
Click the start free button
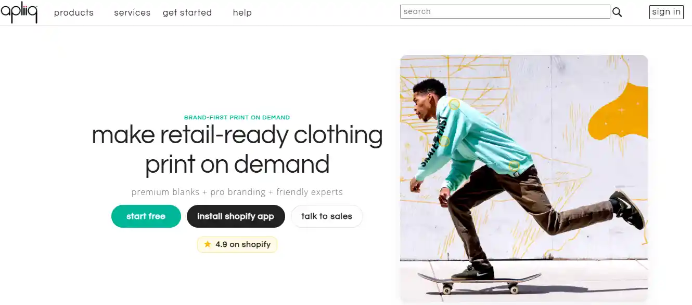(x=146, y=216)
